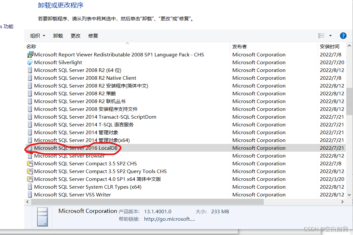This screenshot has height=235, width=353.
Task: Click icon of SQL Server 2008 R2 策略
Action: pyautogui.click(x=30, y=94)
